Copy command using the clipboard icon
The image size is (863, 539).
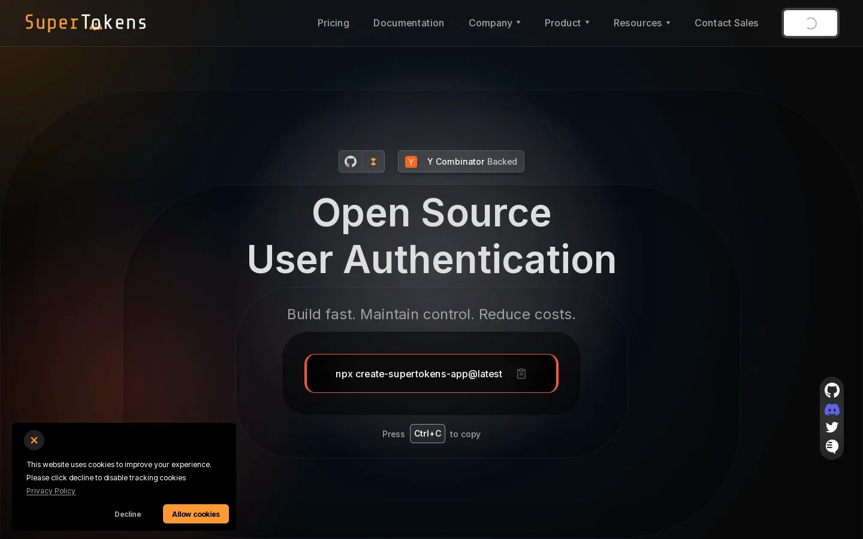[x=521, y=374]
